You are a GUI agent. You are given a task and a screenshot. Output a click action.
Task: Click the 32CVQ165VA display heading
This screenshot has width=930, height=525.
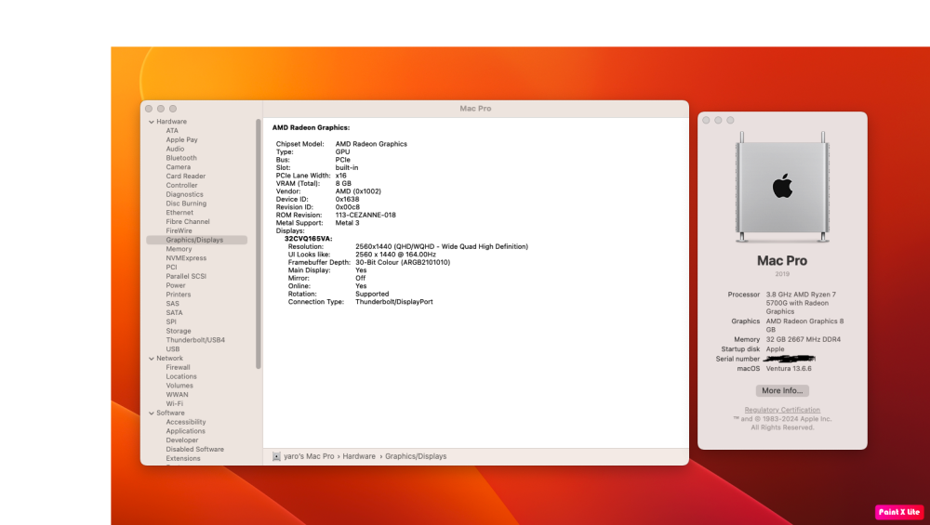pyautogui.click(x=308, y=239)
